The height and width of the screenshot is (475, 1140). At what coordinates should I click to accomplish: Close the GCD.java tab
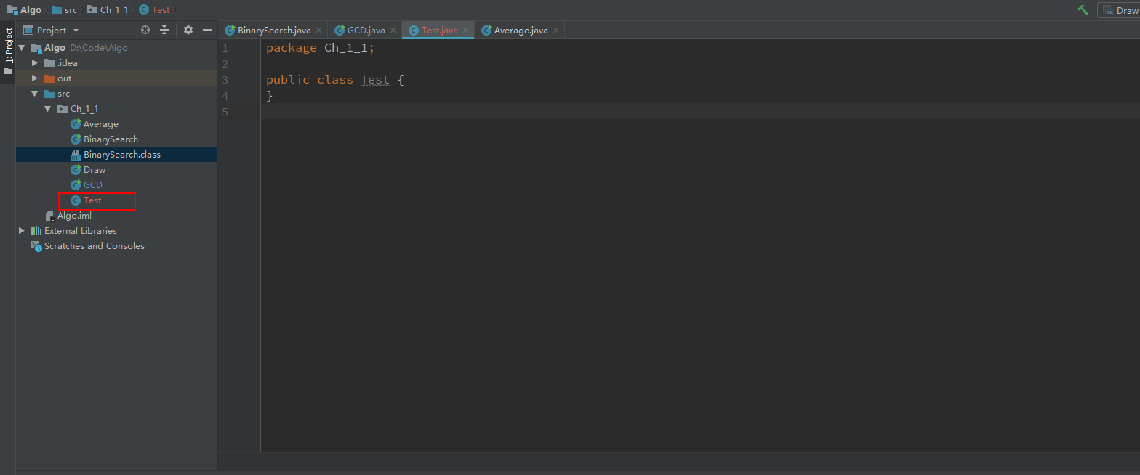(x=393, y=31)
